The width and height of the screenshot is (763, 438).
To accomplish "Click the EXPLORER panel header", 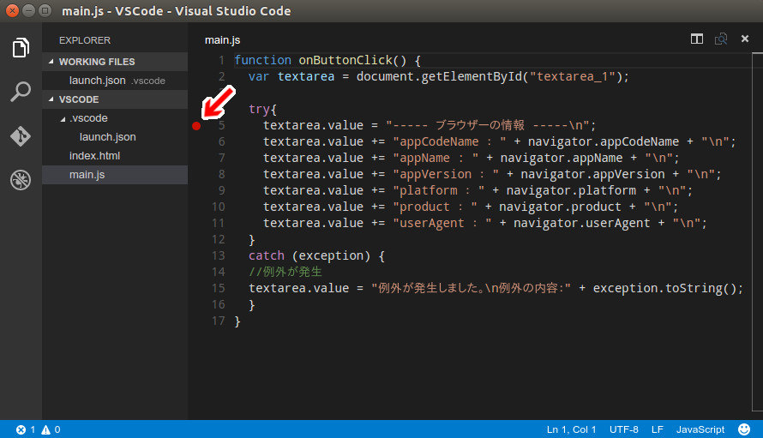I will 85,40.
